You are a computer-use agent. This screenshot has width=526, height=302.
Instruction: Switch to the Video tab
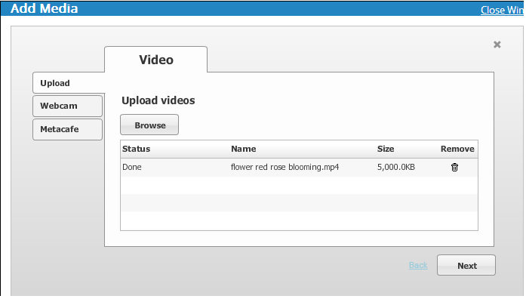tap(155, 60)
